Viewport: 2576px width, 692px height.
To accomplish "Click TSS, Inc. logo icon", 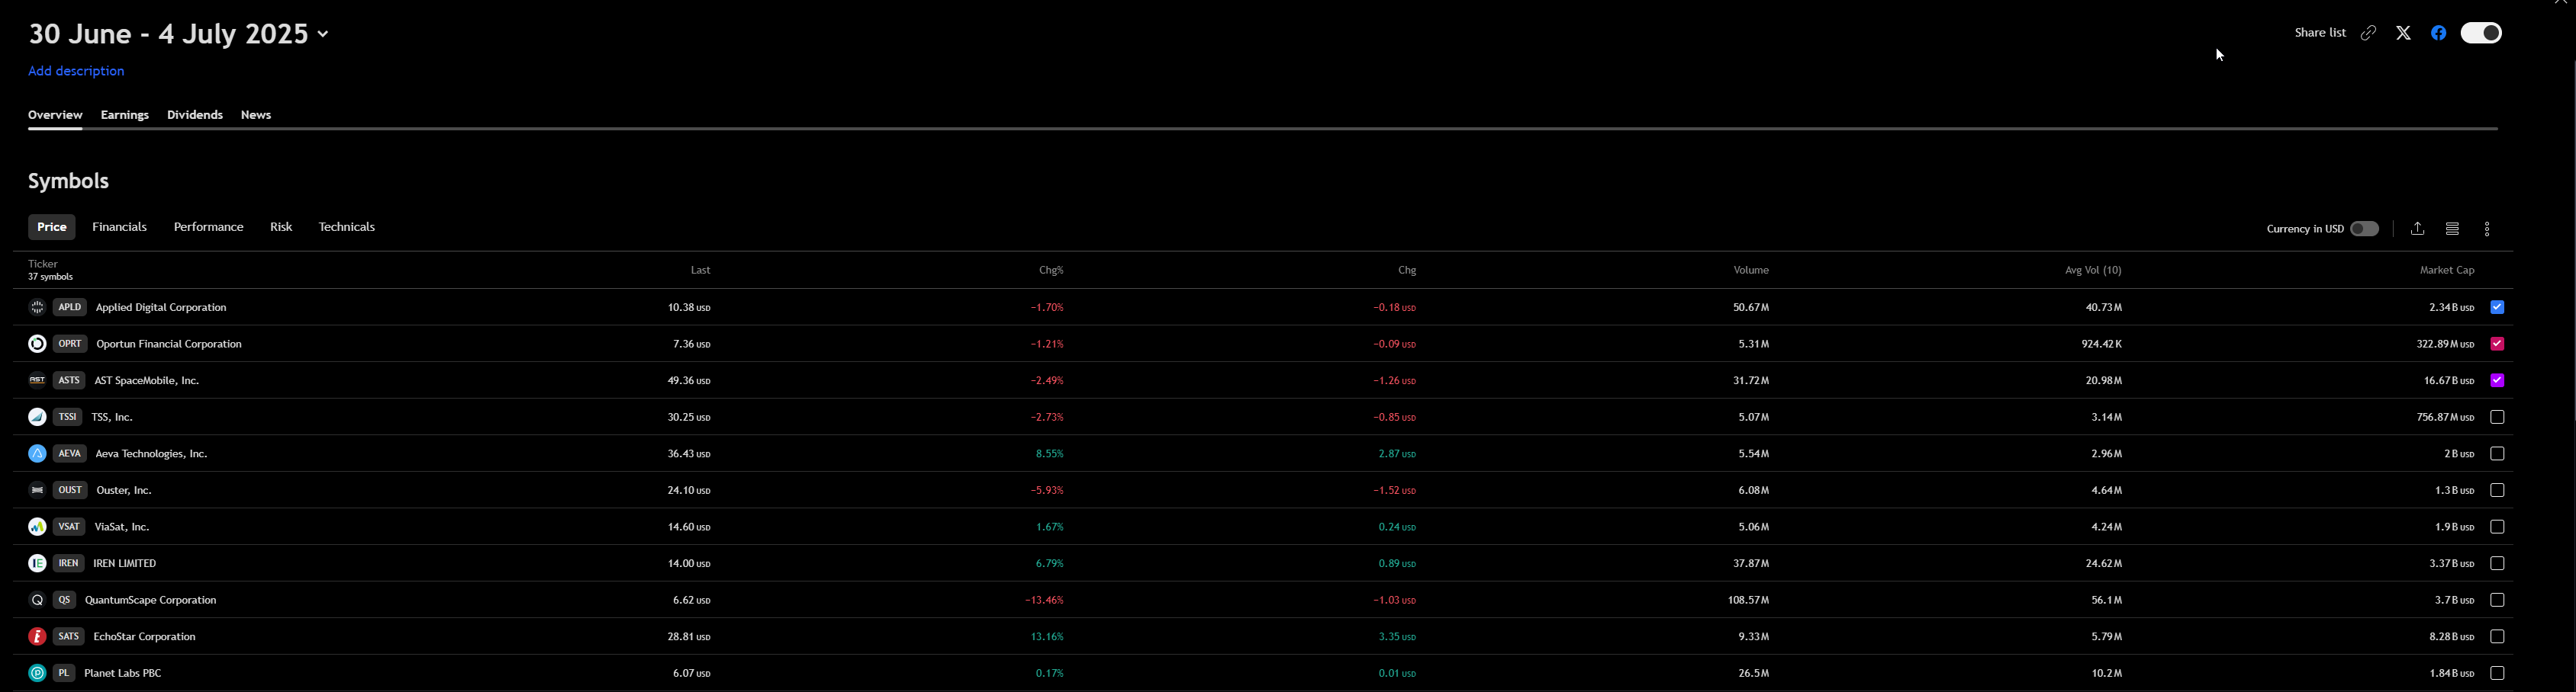I will click(x=37, y=418).
